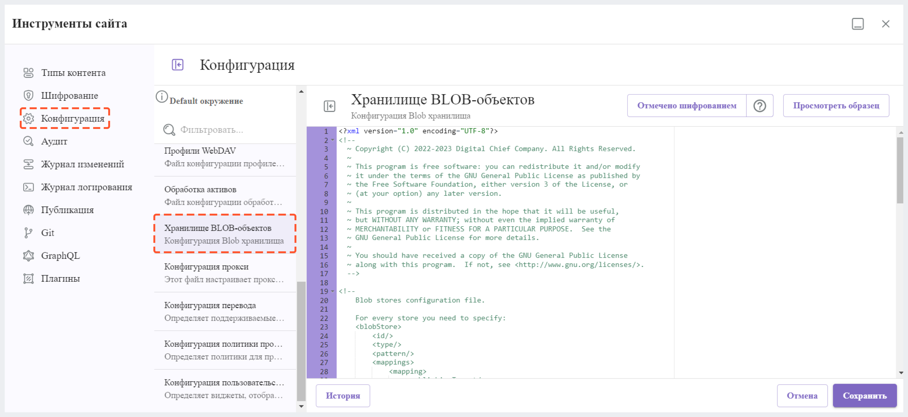Screen dimensions: 908x417
Task: Click the Типы контента icon in sidebar
Action: pyautogui.click(x=28, y=72)
